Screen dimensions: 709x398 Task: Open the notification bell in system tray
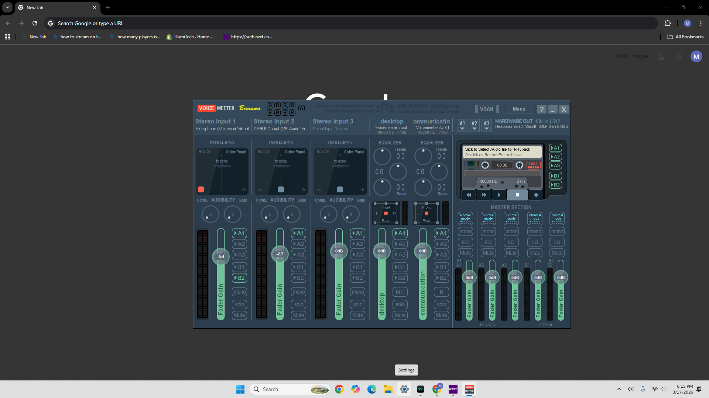point(699,389)
